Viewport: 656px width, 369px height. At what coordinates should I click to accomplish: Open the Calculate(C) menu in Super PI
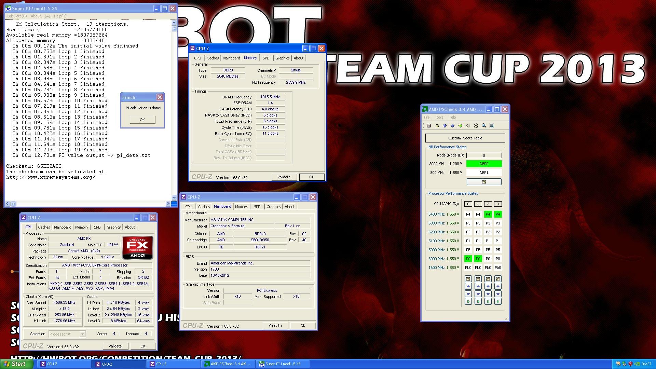pos(17,16)
